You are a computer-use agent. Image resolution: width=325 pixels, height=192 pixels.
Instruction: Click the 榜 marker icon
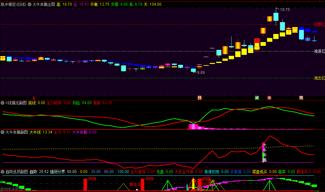301,98
